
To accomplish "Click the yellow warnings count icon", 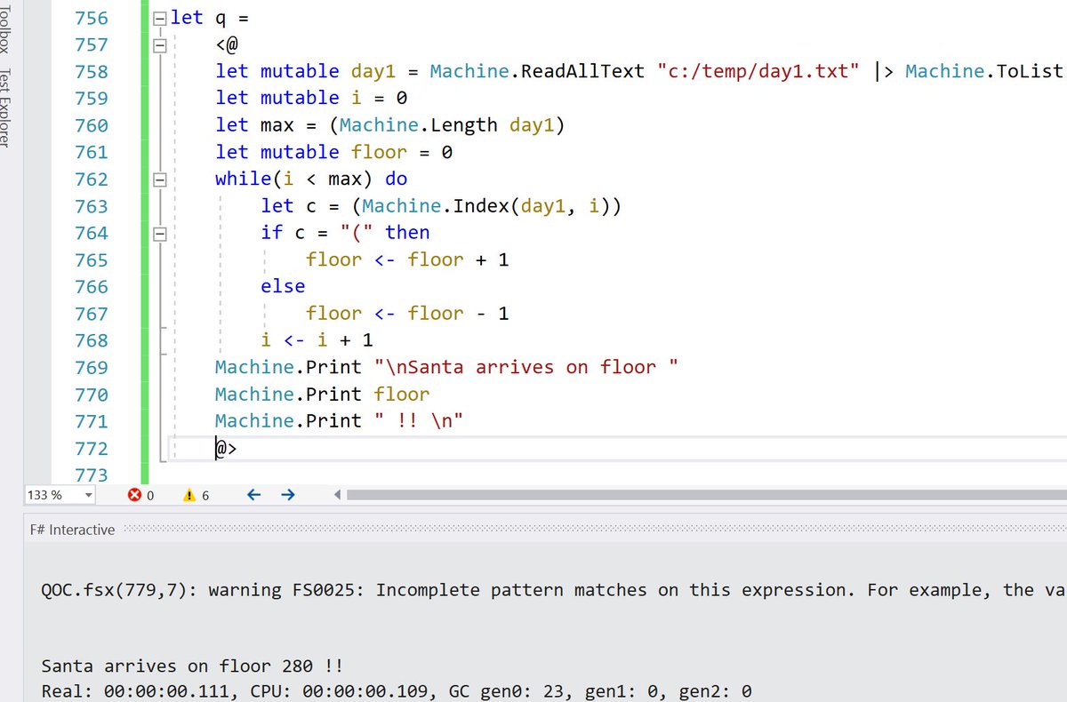I will 189,495.
